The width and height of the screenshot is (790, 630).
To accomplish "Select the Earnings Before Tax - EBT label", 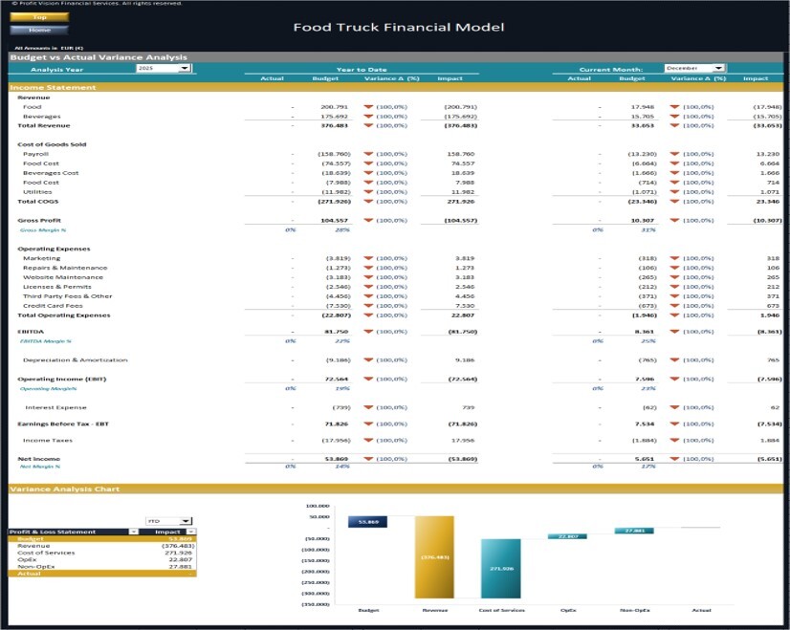I will click(63, 424).
